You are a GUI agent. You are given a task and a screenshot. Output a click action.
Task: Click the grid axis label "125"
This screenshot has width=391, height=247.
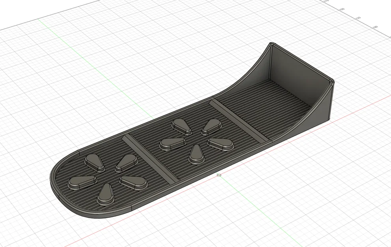358,18
